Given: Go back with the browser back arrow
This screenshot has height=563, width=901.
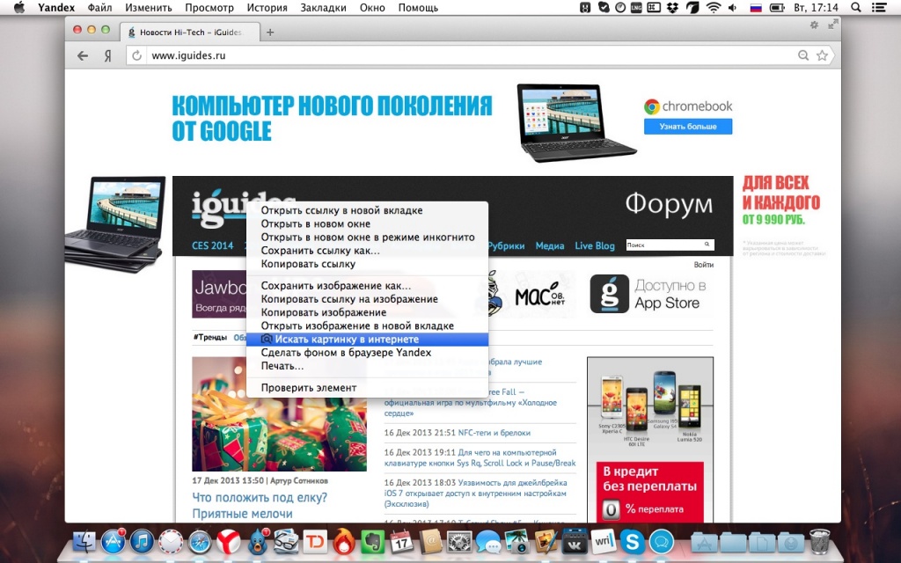Looking at the screenshot, I should click(83, 55).
